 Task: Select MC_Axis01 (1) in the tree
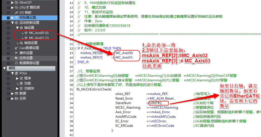click(x=39, y=38)
